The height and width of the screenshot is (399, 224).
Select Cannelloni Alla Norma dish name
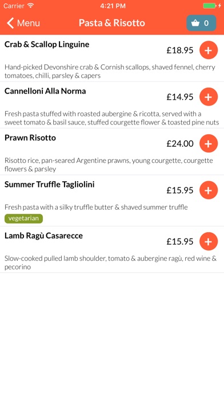coord(45,91)
